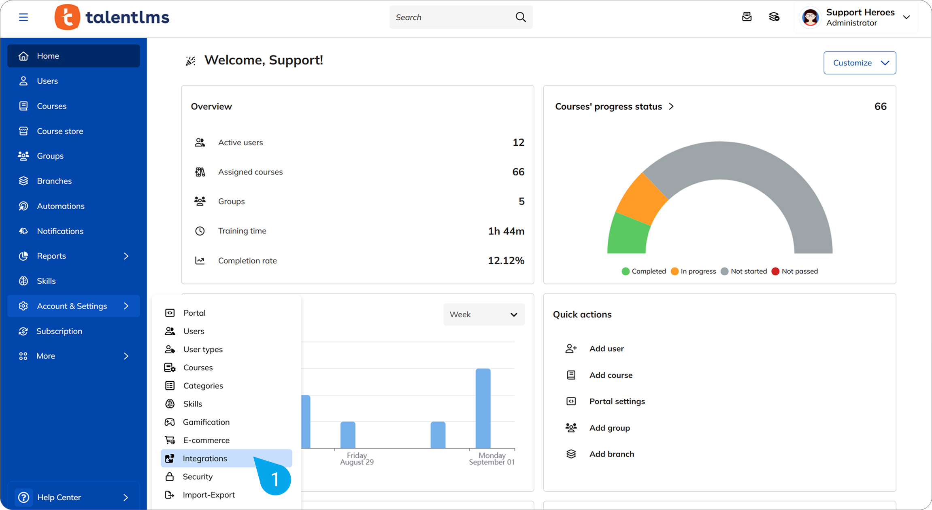Screen dimensions: 932x510
Task: Open the Week period dropdown
Action: (x=483, y=314)
